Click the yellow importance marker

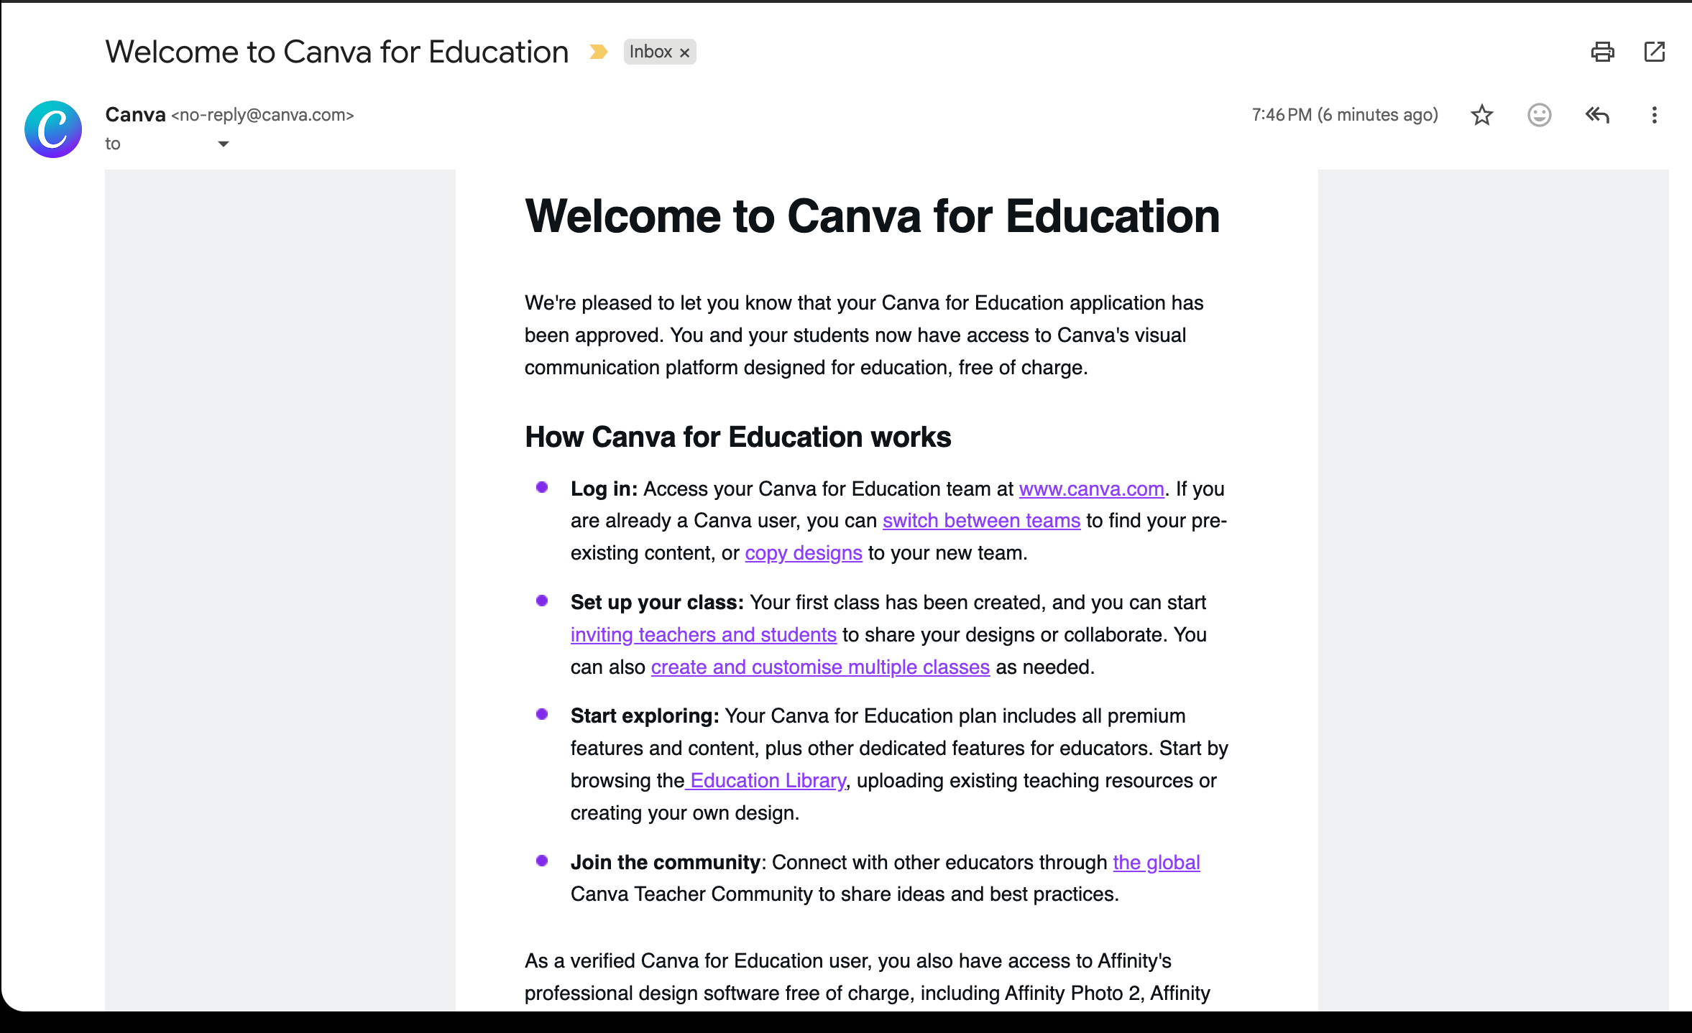click(x=598, y=52)
